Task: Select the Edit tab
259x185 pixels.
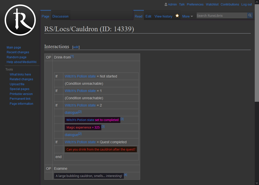Action: click(x=148, y=16)
